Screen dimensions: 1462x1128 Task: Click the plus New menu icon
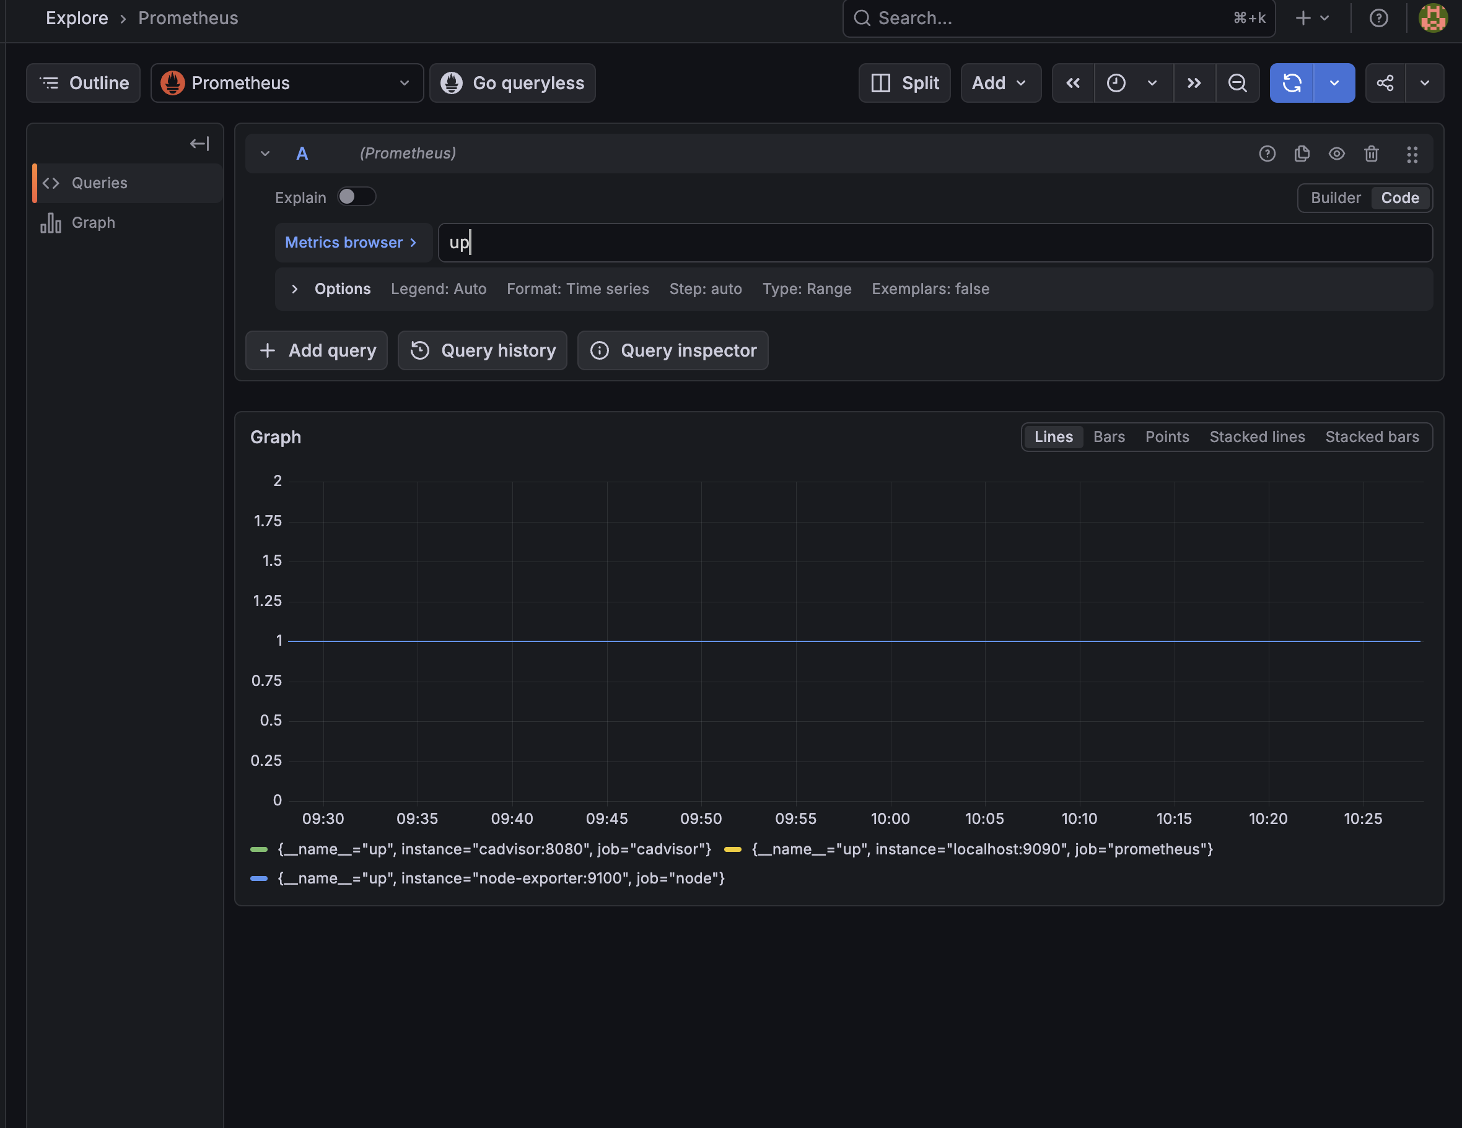click(1311, 18)
